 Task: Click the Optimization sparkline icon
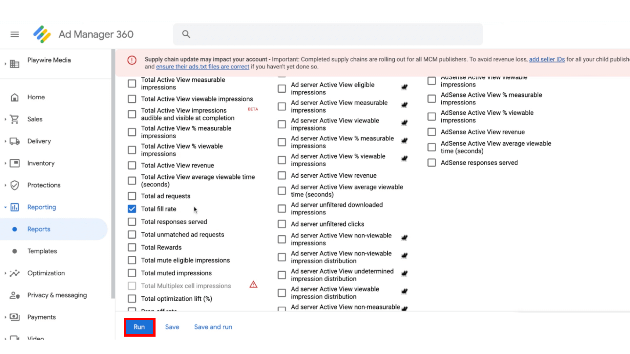(x=14, y=273)
